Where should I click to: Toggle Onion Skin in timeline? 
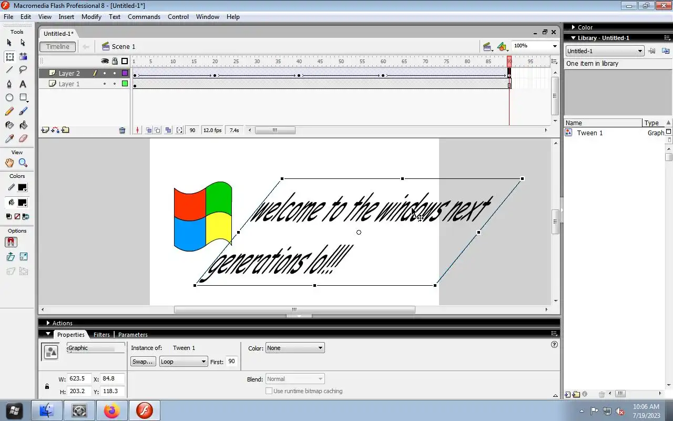pos(149,130)
